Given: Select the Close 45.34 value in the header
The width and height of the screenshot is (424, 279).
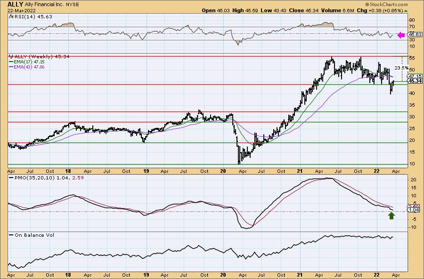Looking at the screenshot, I should tap(304, 10).
